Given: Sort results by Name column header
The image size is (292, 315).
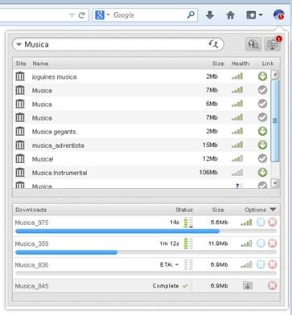Looking at the screenshot, I should coord(40,63).
